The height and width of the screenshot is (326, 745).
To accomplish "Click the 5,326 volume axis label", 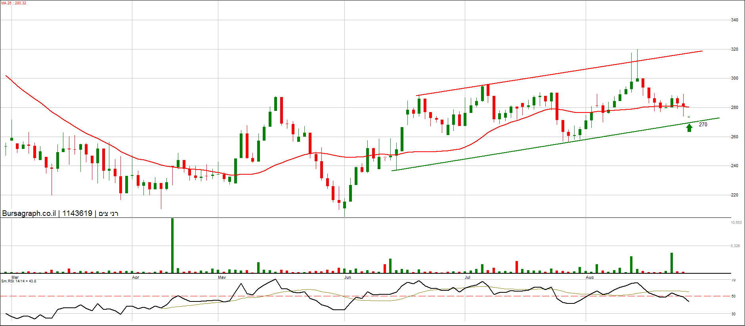I will pos(735,246).
